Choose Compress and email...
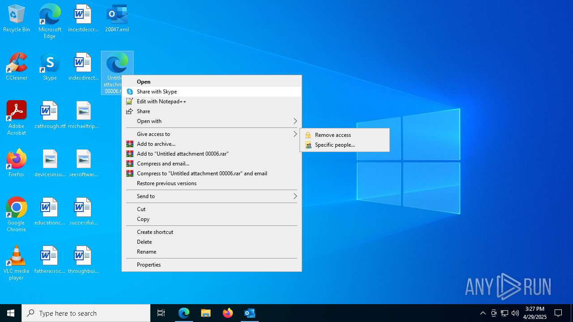The image size is (573, 322). tap(212, 164)
